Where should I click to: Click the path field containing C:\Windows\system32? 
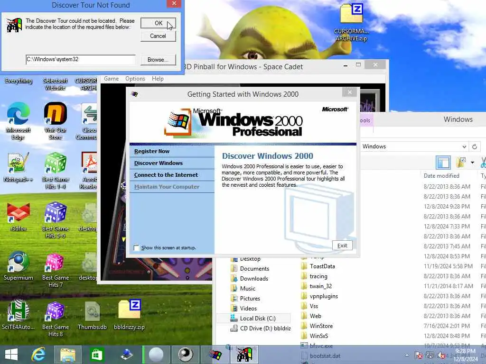click(81, 59)
